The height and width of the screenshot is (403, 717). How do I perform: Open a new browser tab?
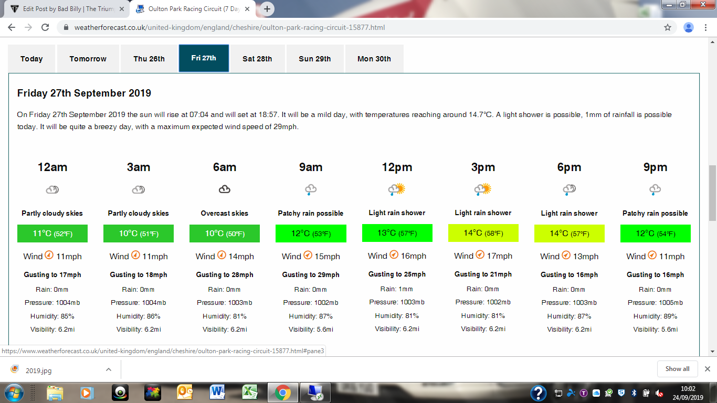[x=267, y=9]
